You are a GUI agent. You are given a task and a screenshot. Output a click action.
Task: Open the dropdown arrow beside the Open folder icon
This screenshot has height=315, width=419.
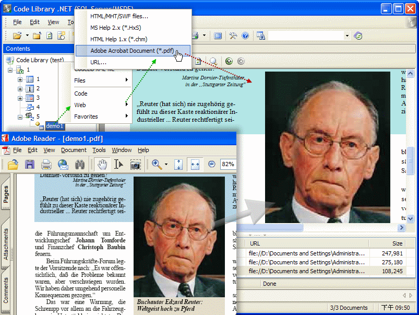pos(27,36)
